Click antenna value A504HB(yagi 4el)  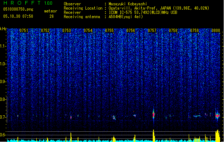click(126, 17)
